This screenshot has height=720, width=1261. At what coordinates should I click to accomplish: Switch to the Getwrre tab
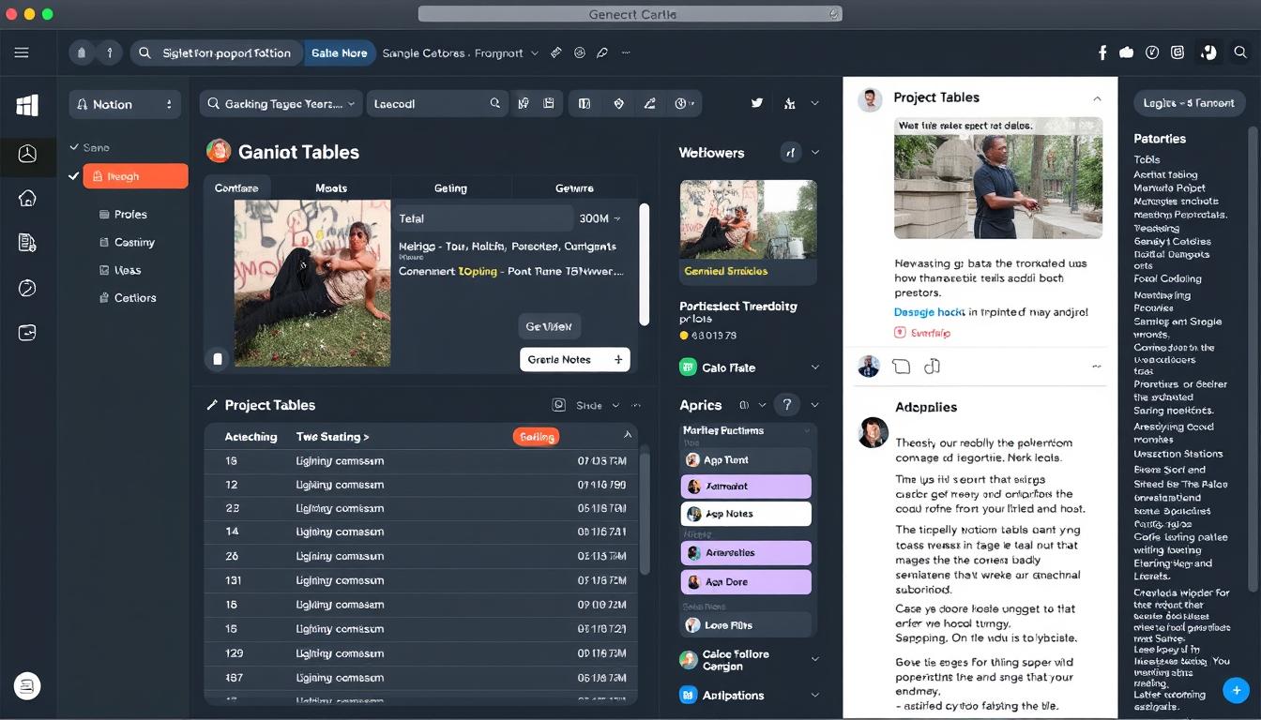(x=574, y=188)
